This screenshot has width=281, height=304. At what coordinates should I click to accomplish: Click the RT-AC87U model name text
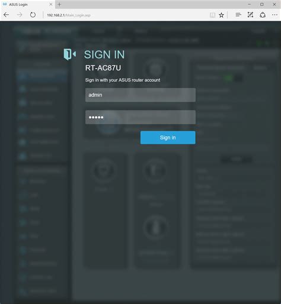click(103, 68)
